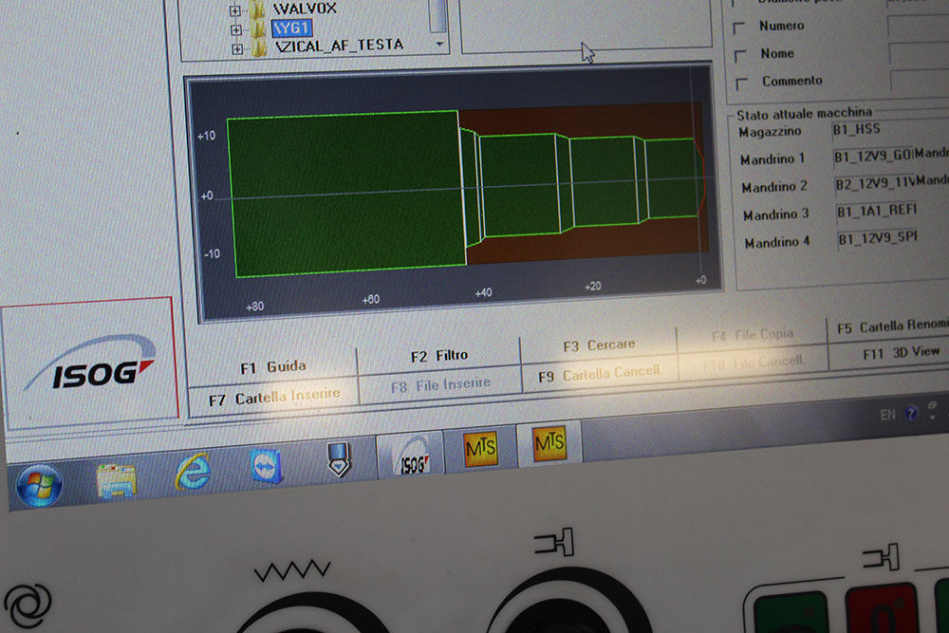Click F7 Cartella Inserire button

click(273, 398)
